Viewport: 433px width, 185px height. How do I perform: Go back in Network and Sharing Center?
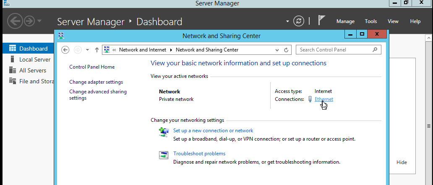(x=65, y=50)
